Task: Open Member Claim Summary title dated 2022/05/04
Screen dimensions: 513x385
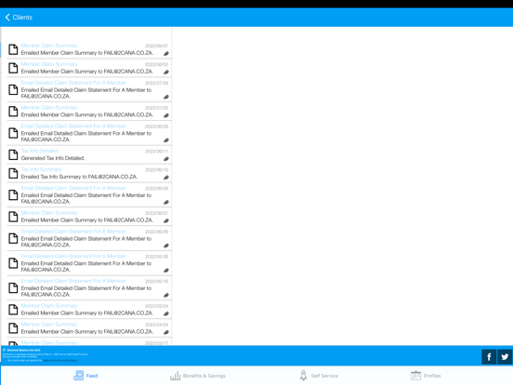Action: point(49,305)
